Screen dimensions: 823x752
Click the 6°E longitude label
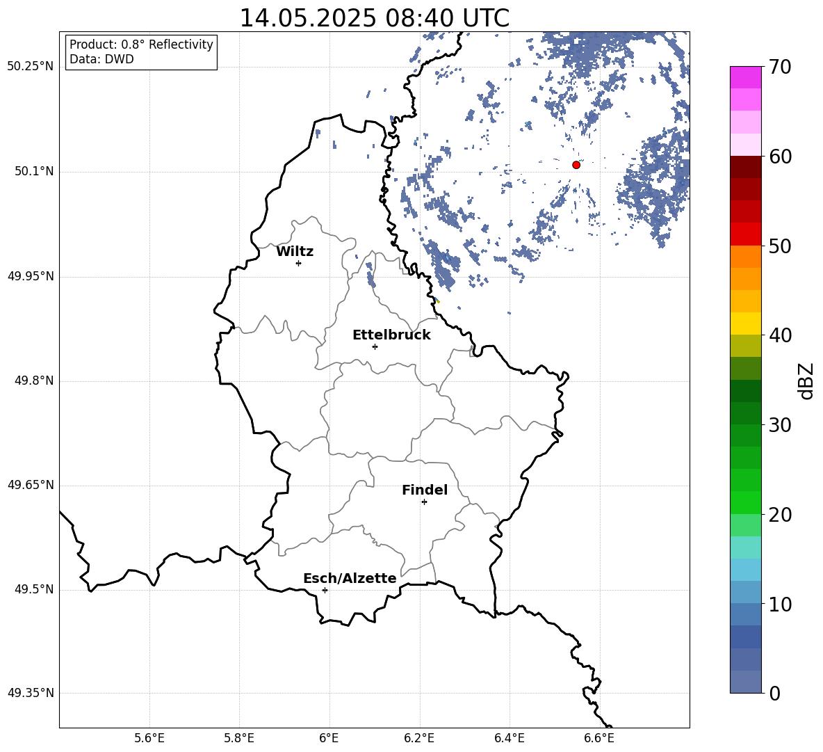click(x=329, y=738)
